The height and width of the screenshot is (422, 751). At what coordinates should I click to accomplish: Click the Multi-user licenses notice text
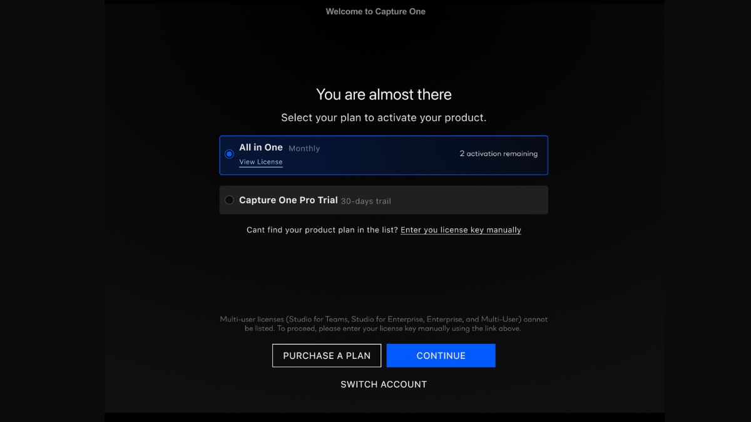click(x=384, y=324)
